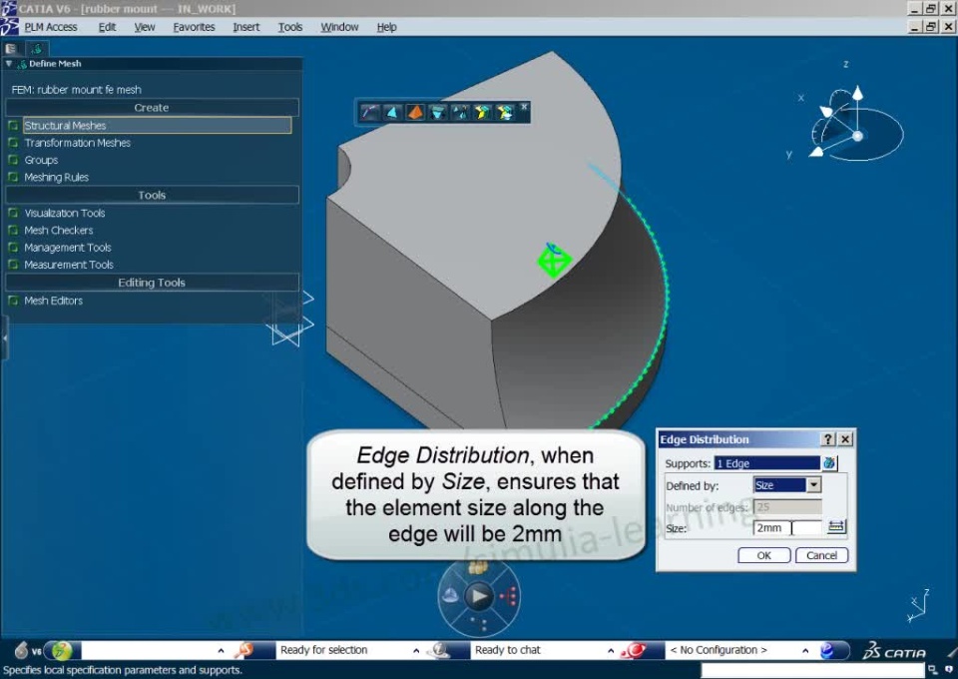
Task: Open Edge Distribution help question mark
Action: 828,439
